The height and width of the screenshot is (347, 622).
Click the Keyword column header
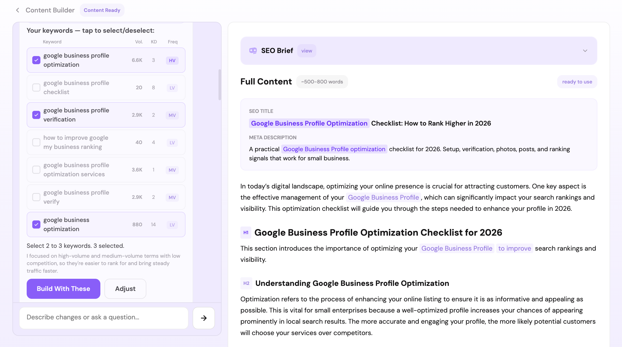click(x=52, y=42)
